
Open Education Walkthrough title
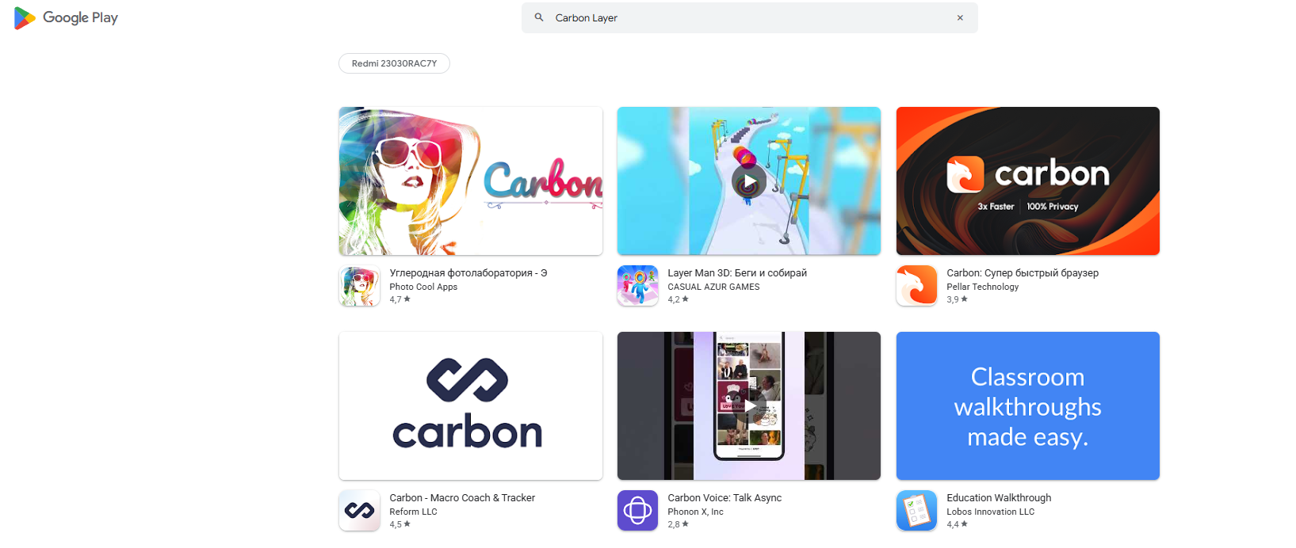tap(999, 498)
